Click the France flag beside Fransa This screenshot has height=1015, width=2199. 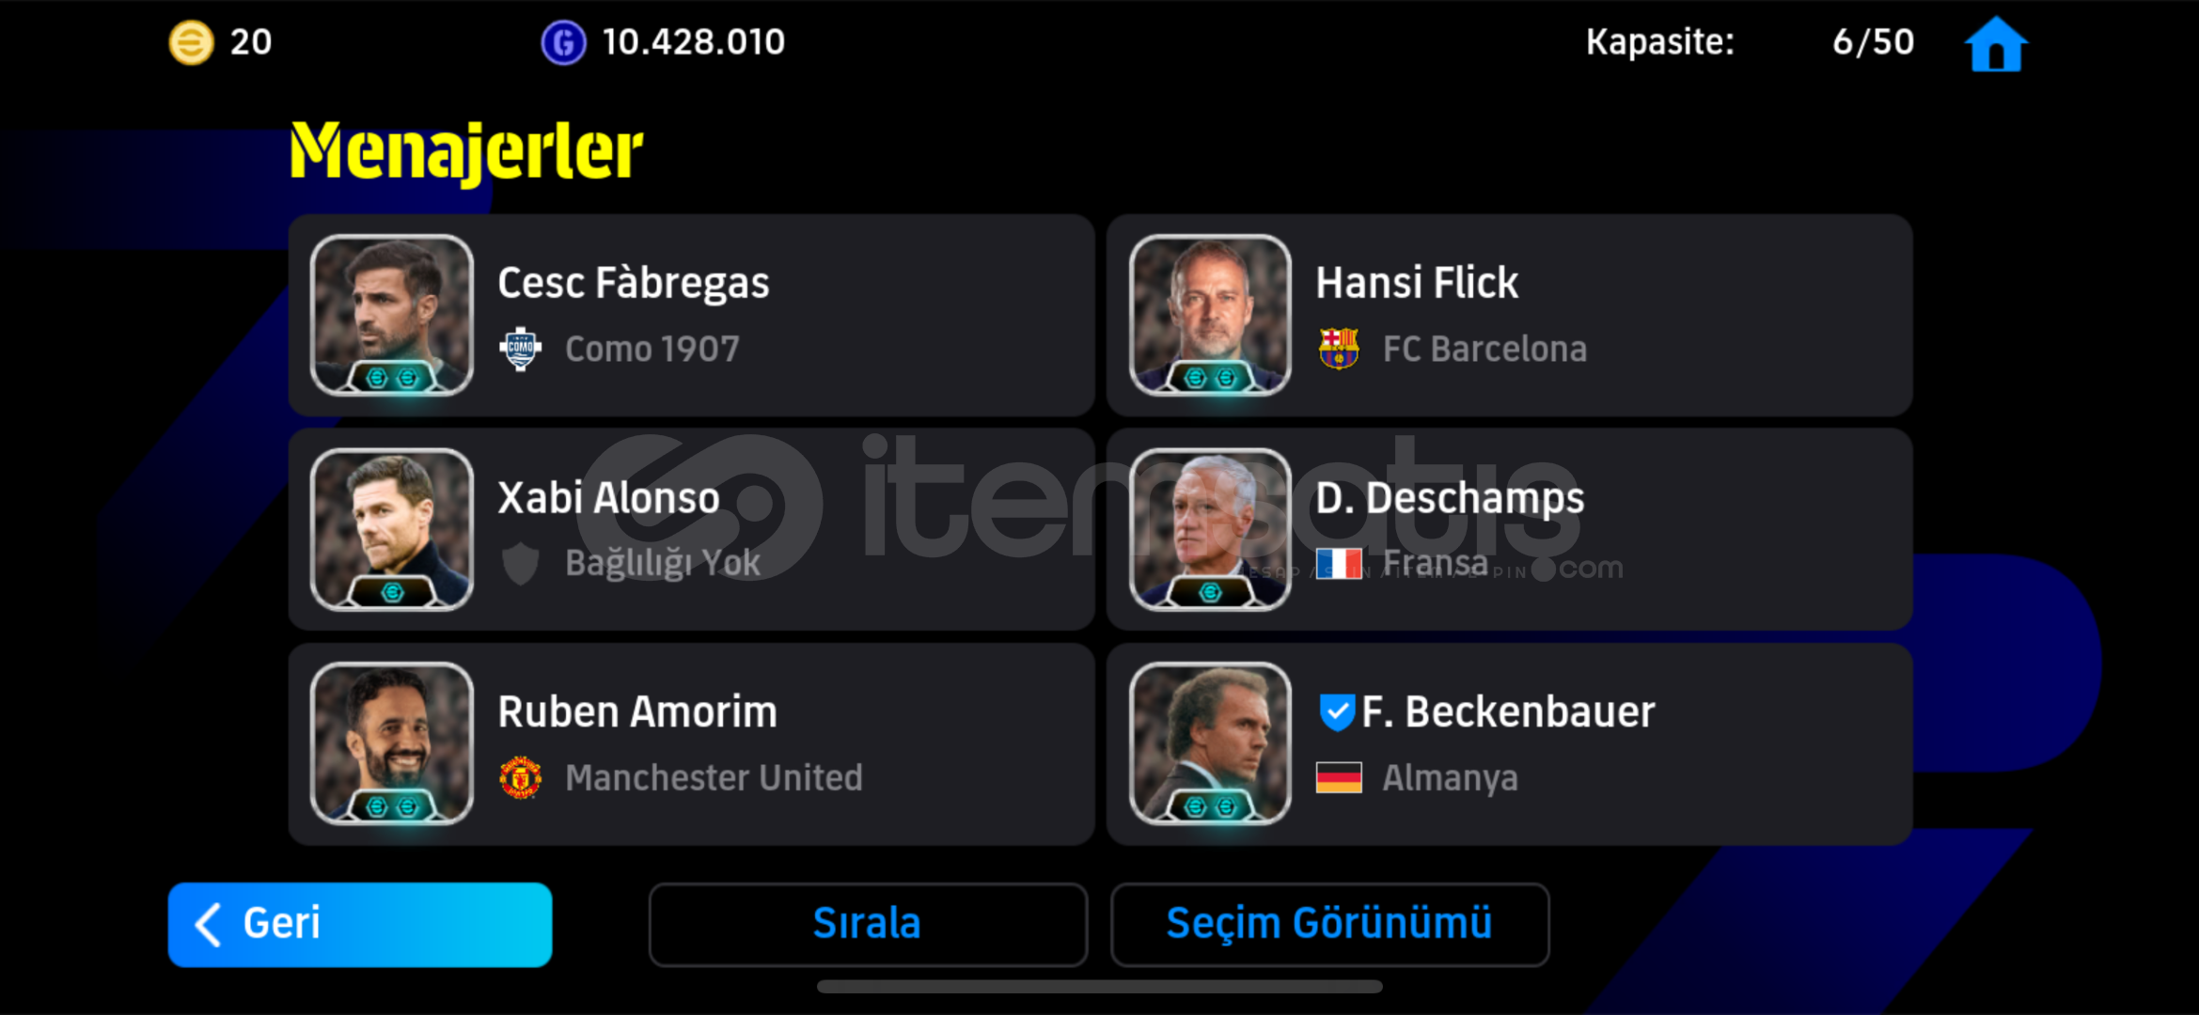pyautogui.click(x=1339, y=563)
